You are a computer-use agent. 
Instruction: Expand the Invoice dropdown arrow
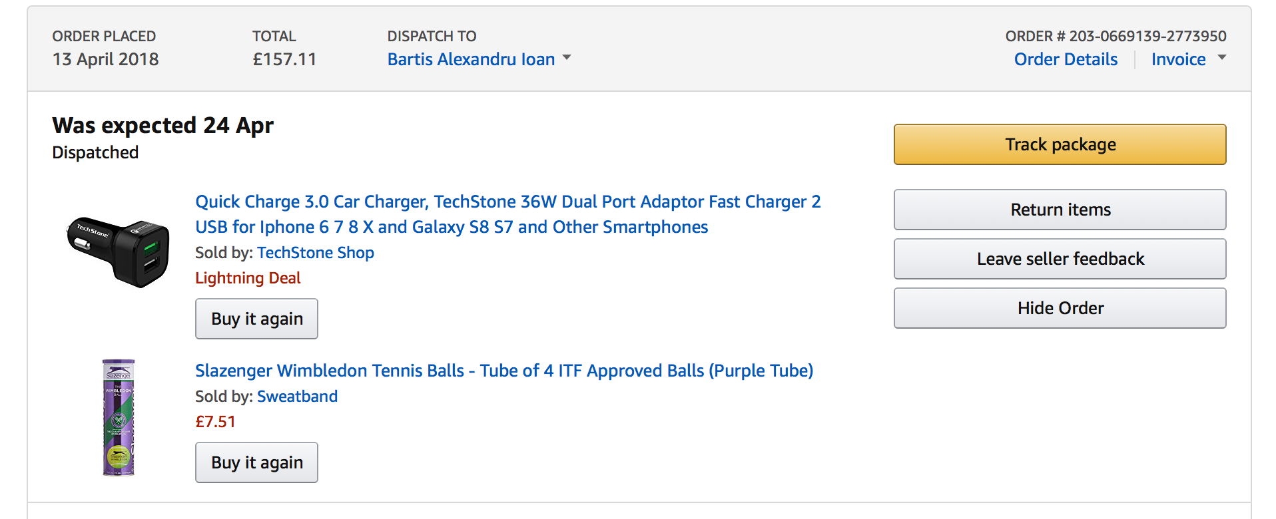[x=1221, y=58]
